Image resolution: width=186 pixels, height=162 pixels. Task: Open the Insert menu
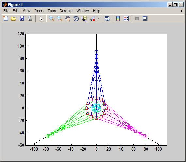coord(39,11)
